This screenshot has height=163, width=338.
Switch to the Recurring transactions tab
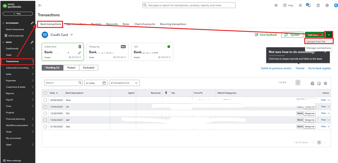(173, 24)
